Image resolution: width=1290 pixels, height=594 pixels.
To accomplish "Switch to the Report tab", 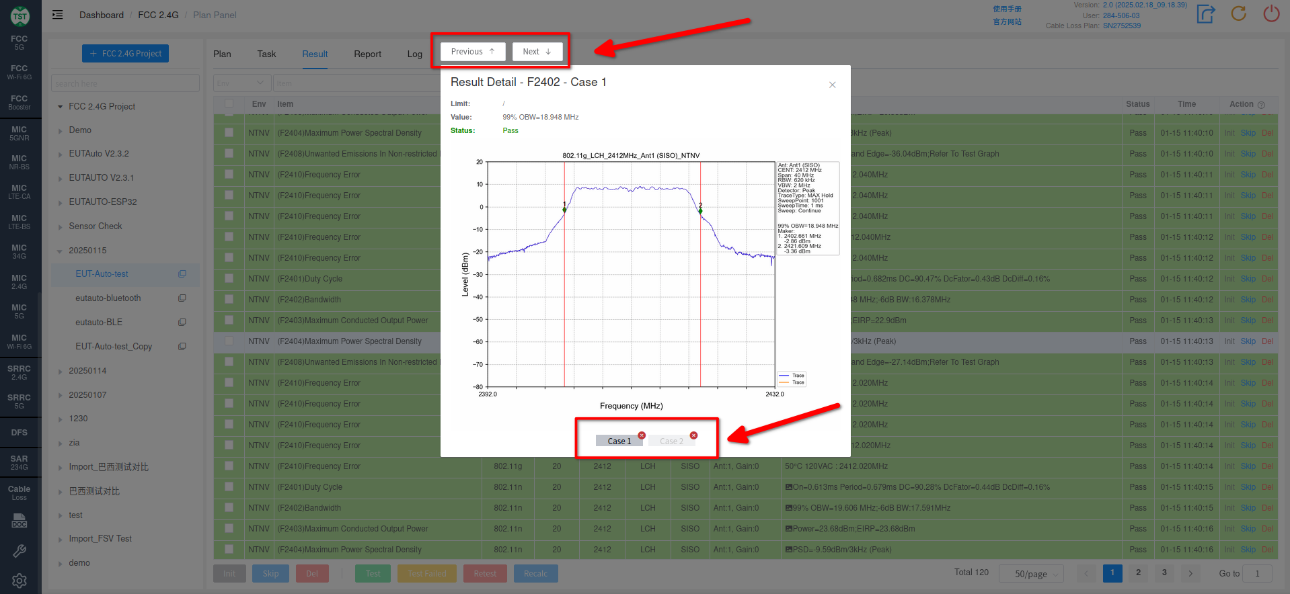I will [367, 54].
